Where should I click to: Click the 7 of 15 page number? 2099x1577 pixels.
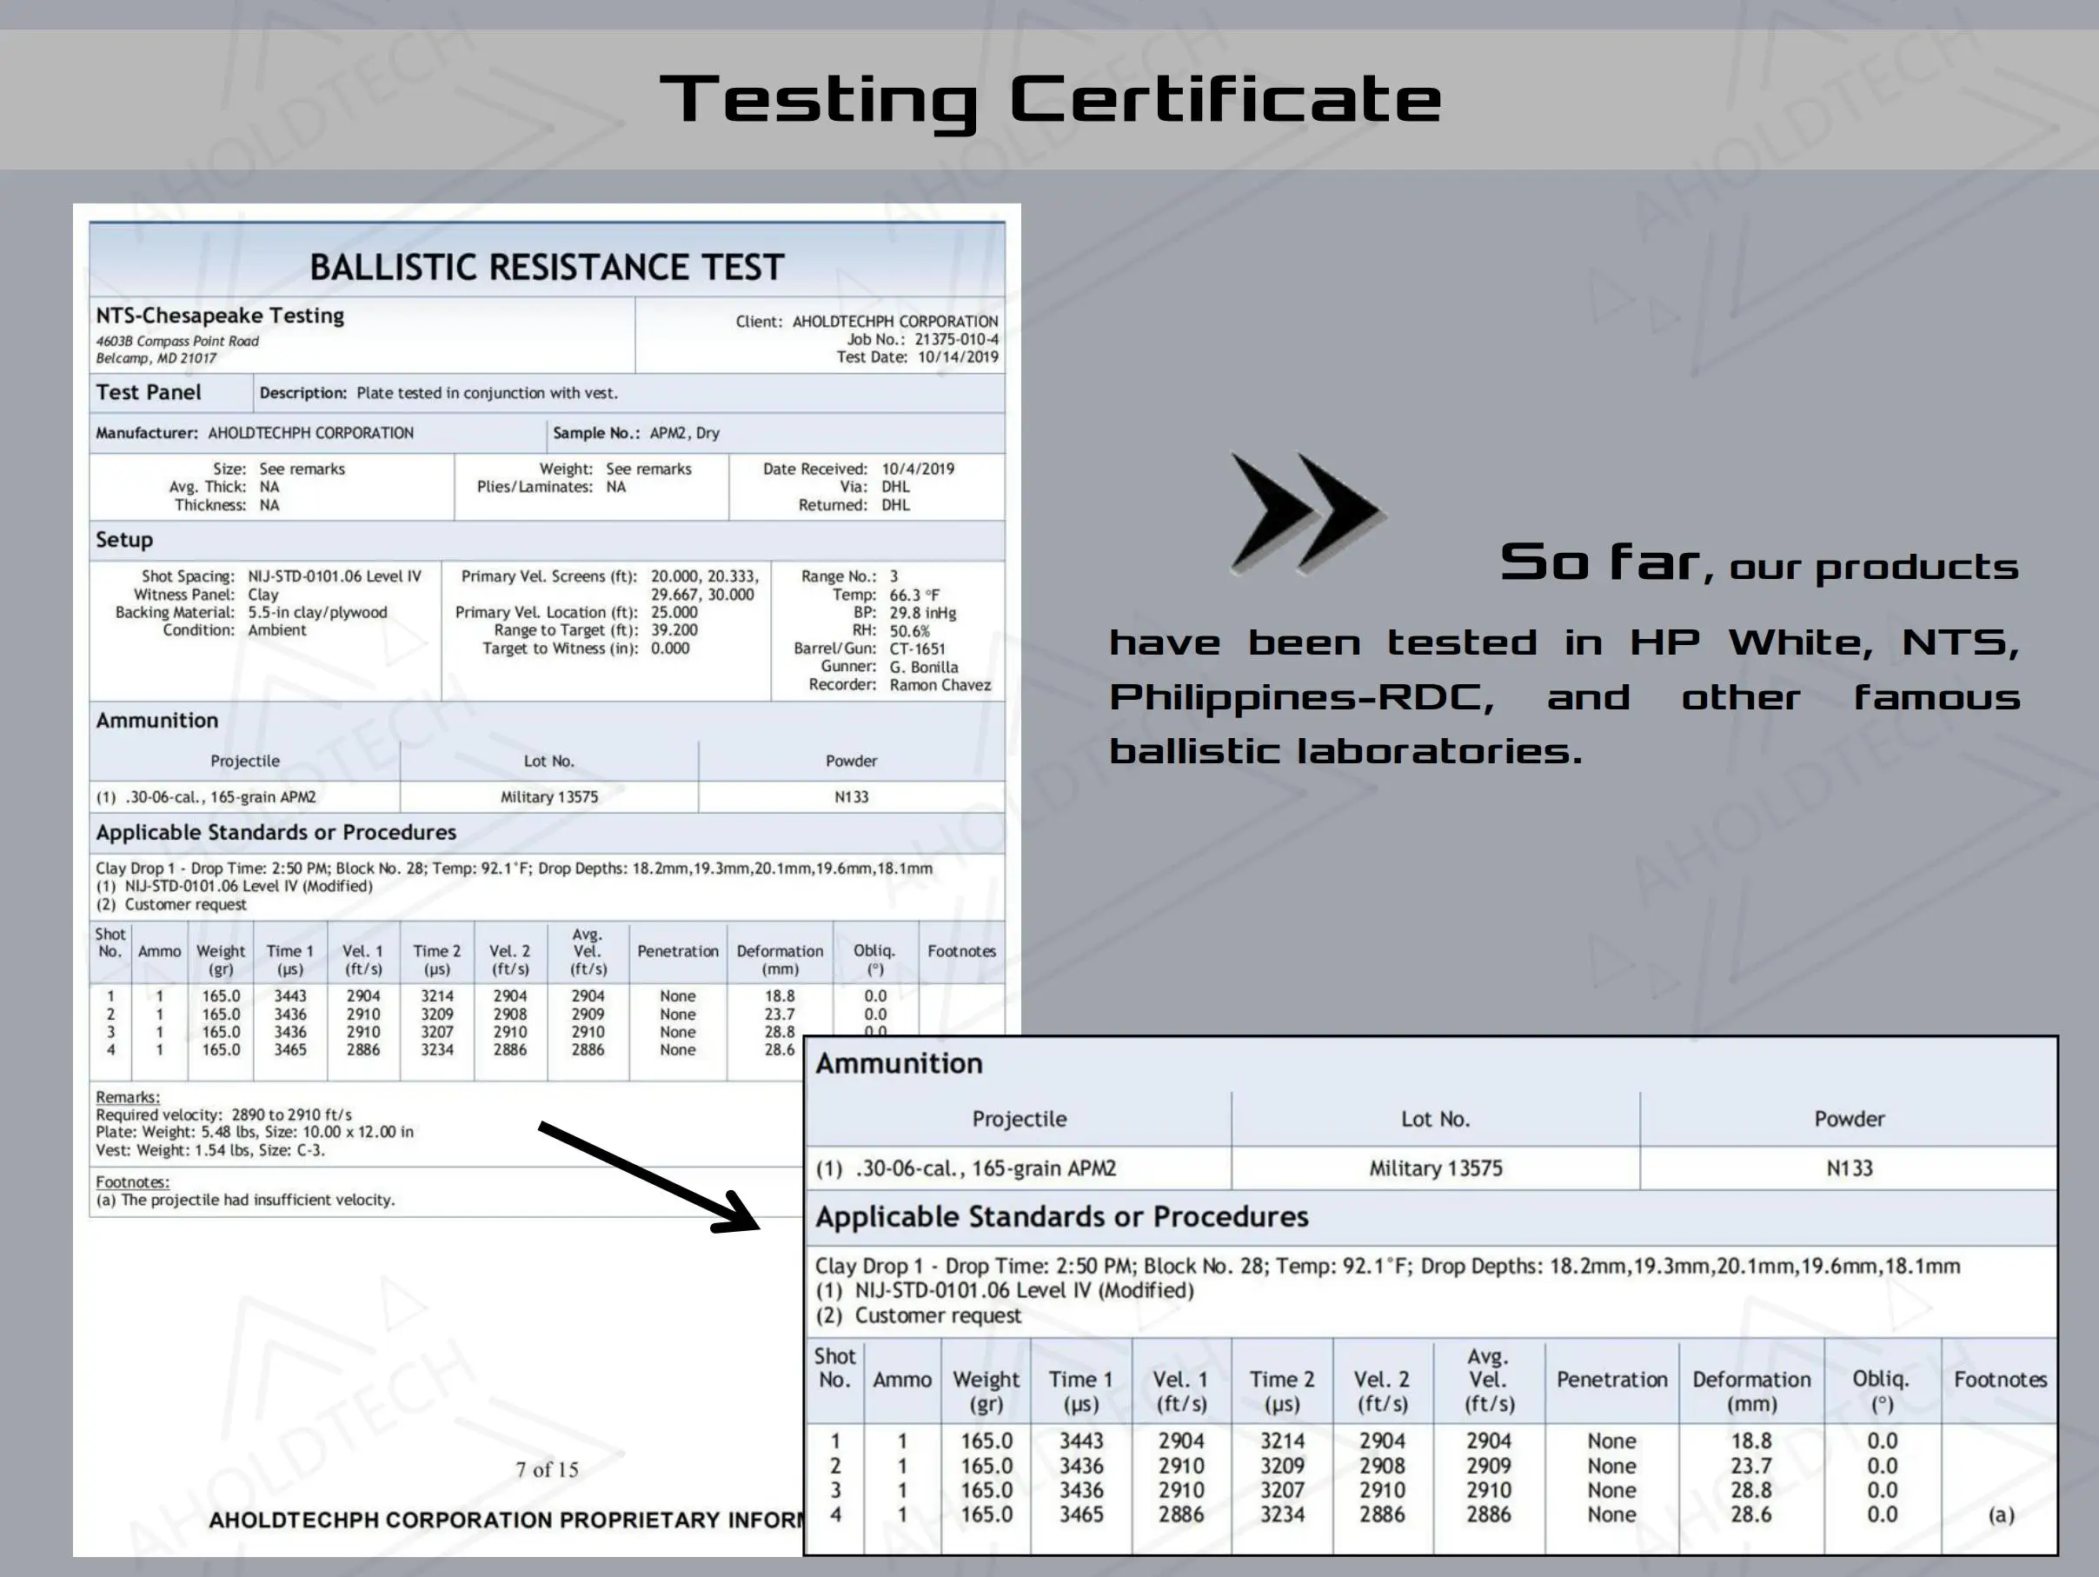coord(547,1470)
